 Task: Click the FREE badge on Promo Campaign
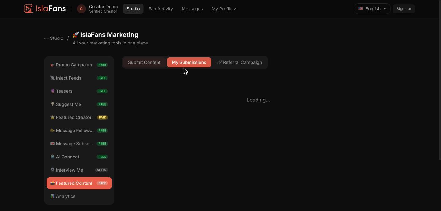[102, 65]
